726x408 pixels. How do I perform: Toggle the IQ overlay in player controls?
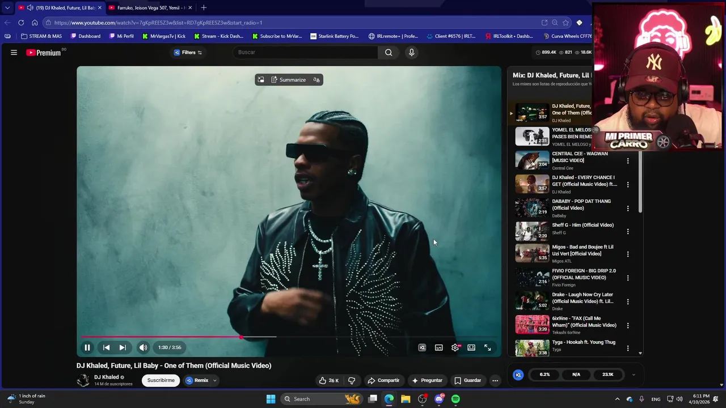pos(422,347)
